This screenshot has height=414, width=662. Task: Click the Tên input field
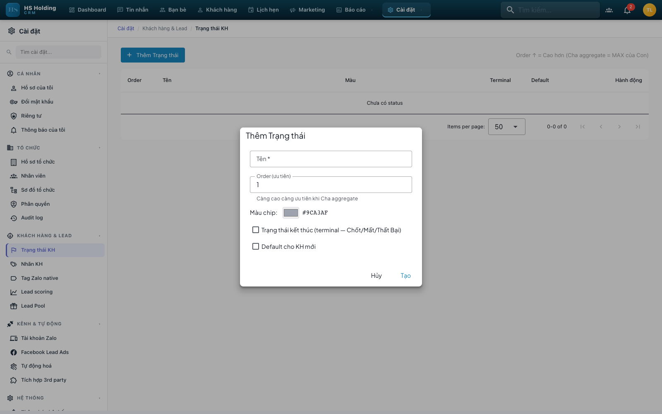(331, 159)
